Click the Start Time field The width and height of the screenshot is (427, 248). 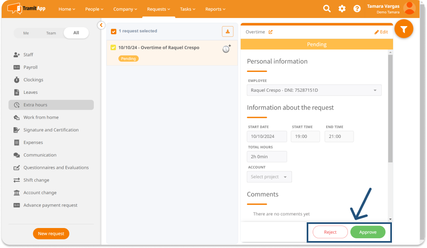[x=305, y=137]
